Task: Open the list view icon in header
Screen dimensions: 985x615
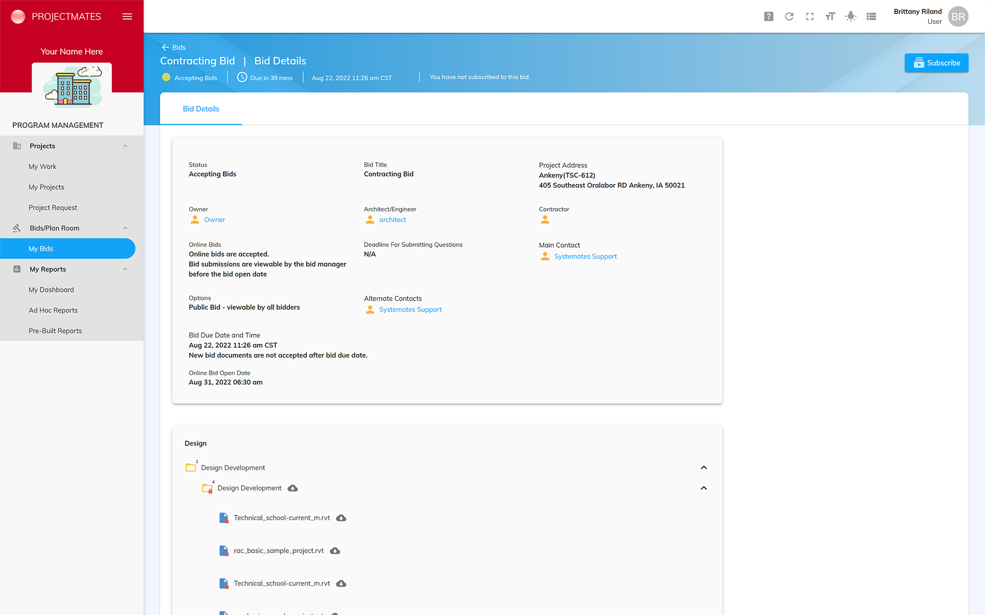Action: tap(871, 16)
